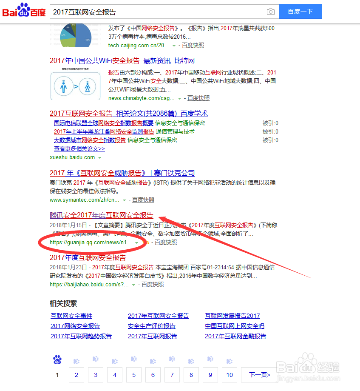Expand dropdown arrow next to www.symantec.com
The height and width of the screenshot is (391, 360).
coord(124,200)
